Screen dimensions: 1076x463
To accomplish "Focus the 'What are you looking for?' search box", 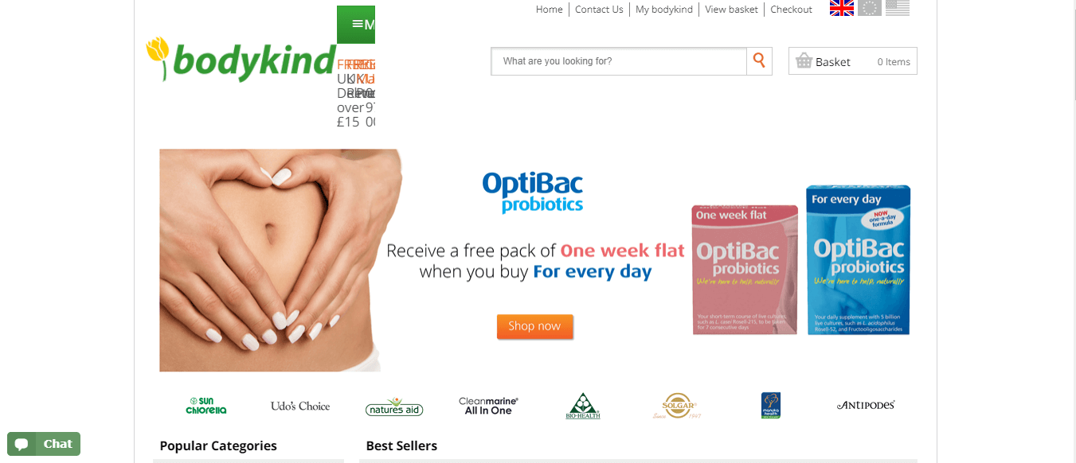I will 619,61.
